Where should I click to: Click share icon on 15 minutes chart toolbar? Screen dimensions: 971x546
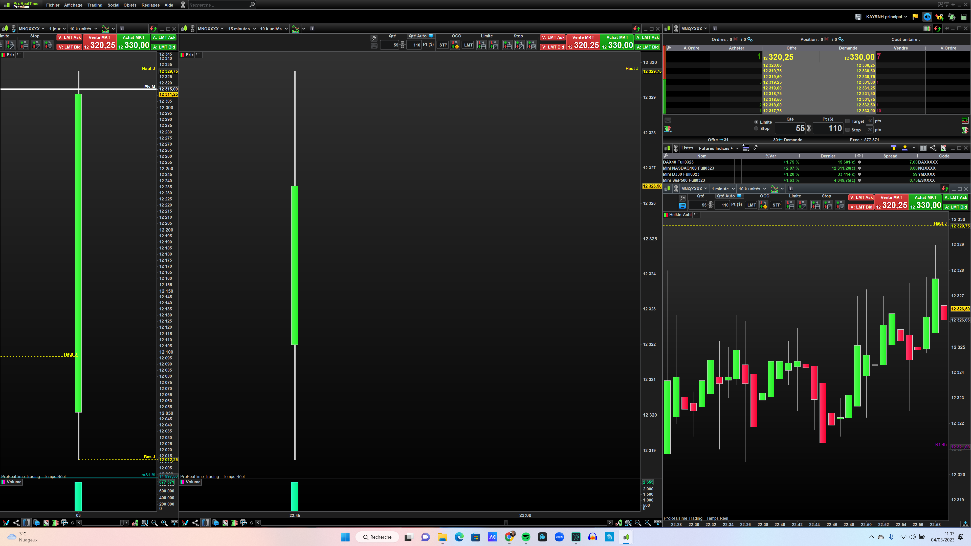point(195,523)
